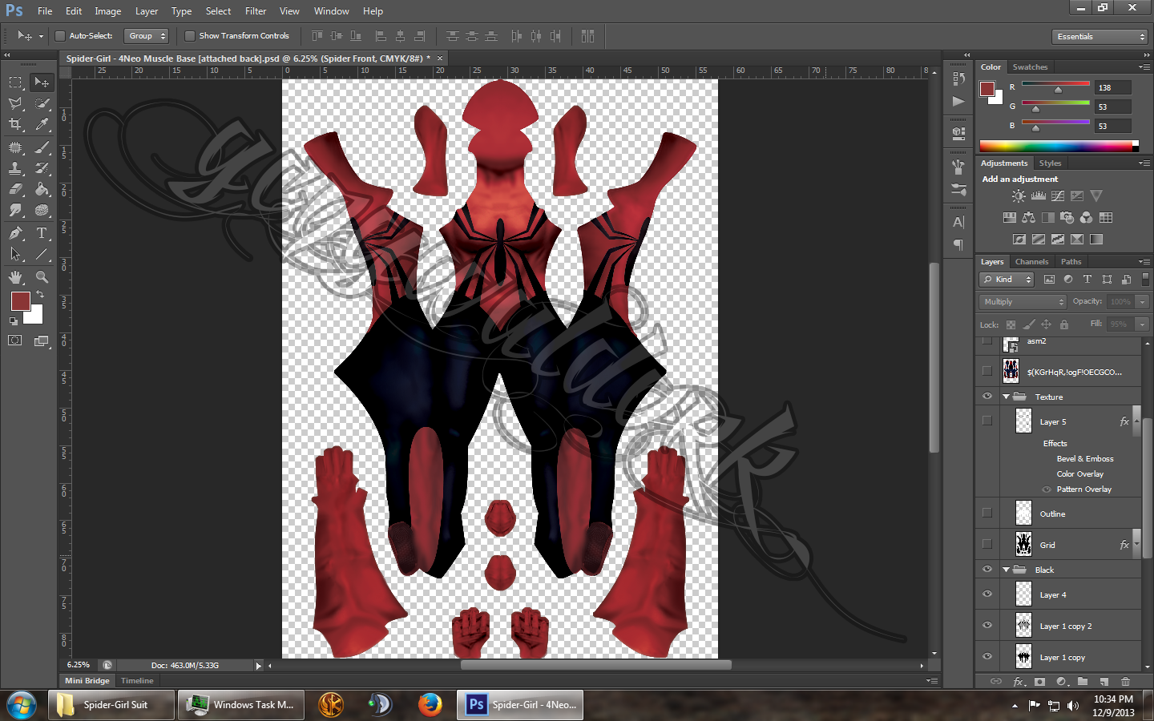The width and height of the screenshot is (1154, 721).
Task: Collapse Layer 5 effects list
Action: (1136, 421)
